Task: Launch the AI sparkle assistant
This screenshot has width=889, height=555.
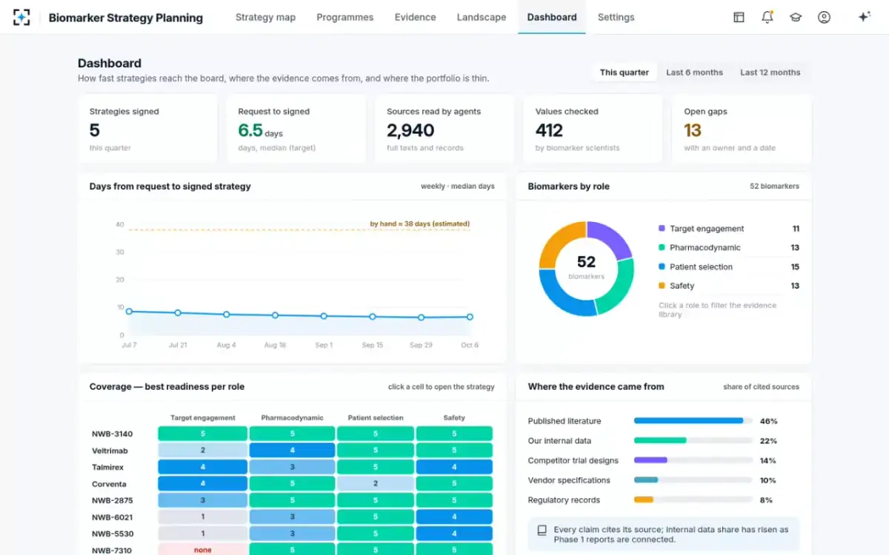Action: pos(864,17)
